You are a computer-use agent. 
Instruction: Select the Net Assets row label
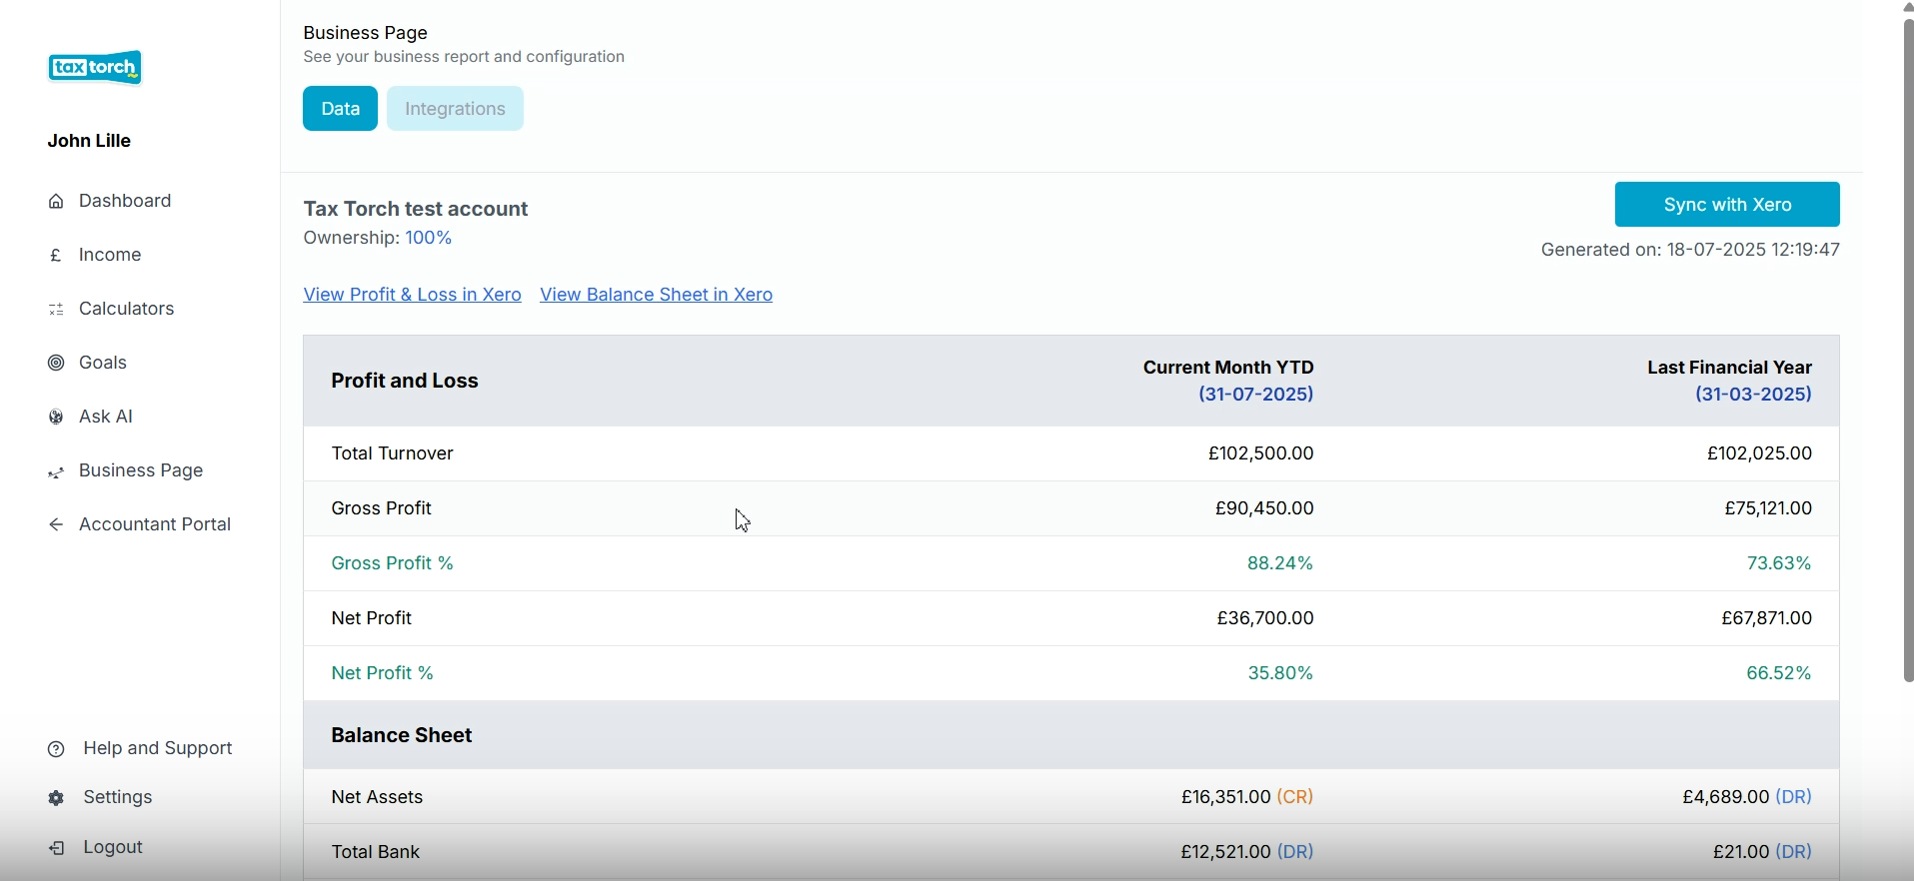(x=378, y=798)
